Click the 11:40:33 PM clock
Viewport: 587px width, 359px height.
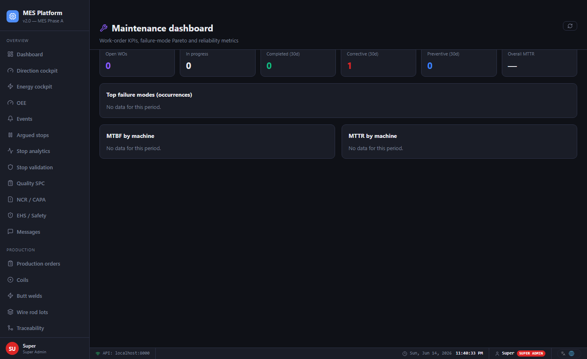(x=469, y=353)
